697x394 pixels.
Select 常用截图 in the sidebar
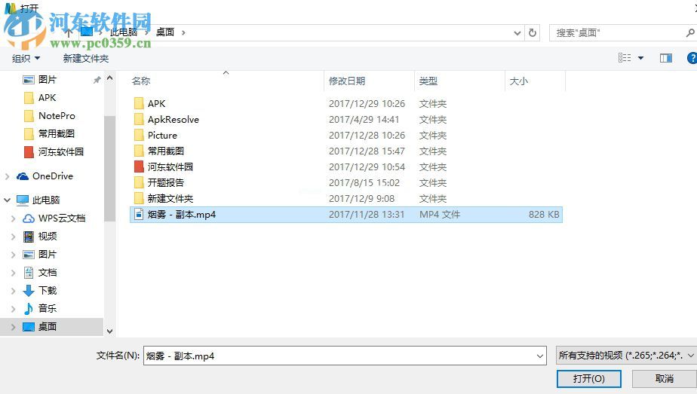(56, 133)
